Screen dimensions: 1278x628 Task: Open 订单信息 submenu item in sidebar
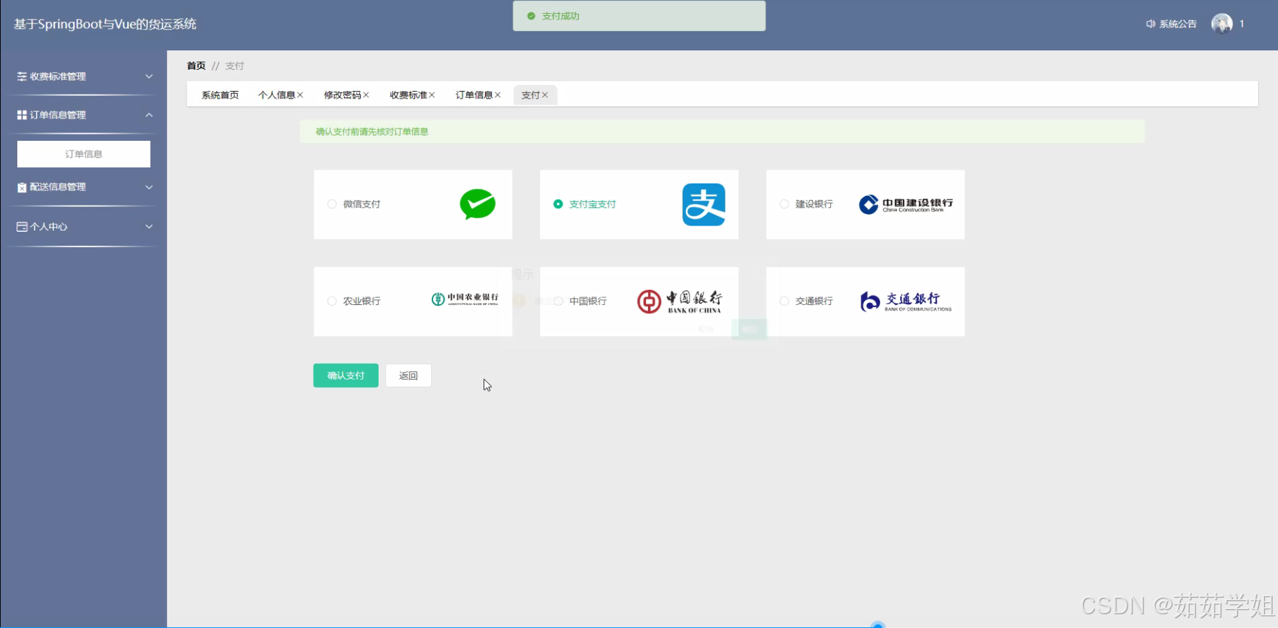84,154
